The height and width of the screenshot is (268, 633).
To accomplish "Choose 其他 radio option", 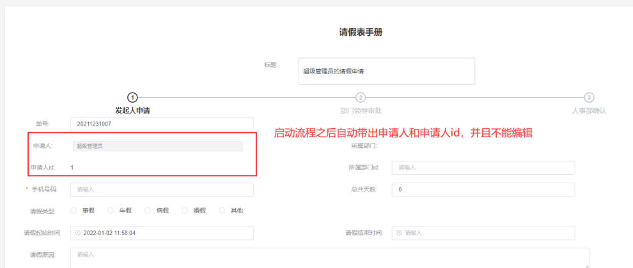I will pyautogui.click(x=223, y=211).
